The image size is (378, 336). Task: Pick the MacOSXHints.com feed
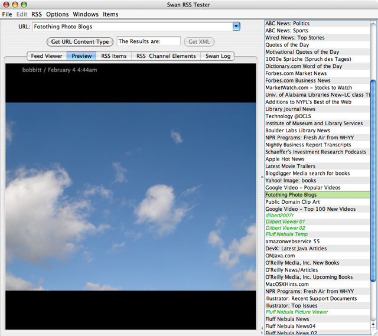(x=288, y=284)
